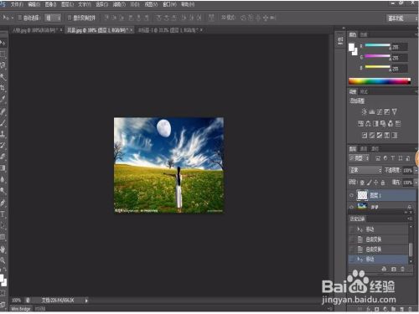Add a Color Balance adjustment layer
The image size is (419, 314).
tap(368, 124)
